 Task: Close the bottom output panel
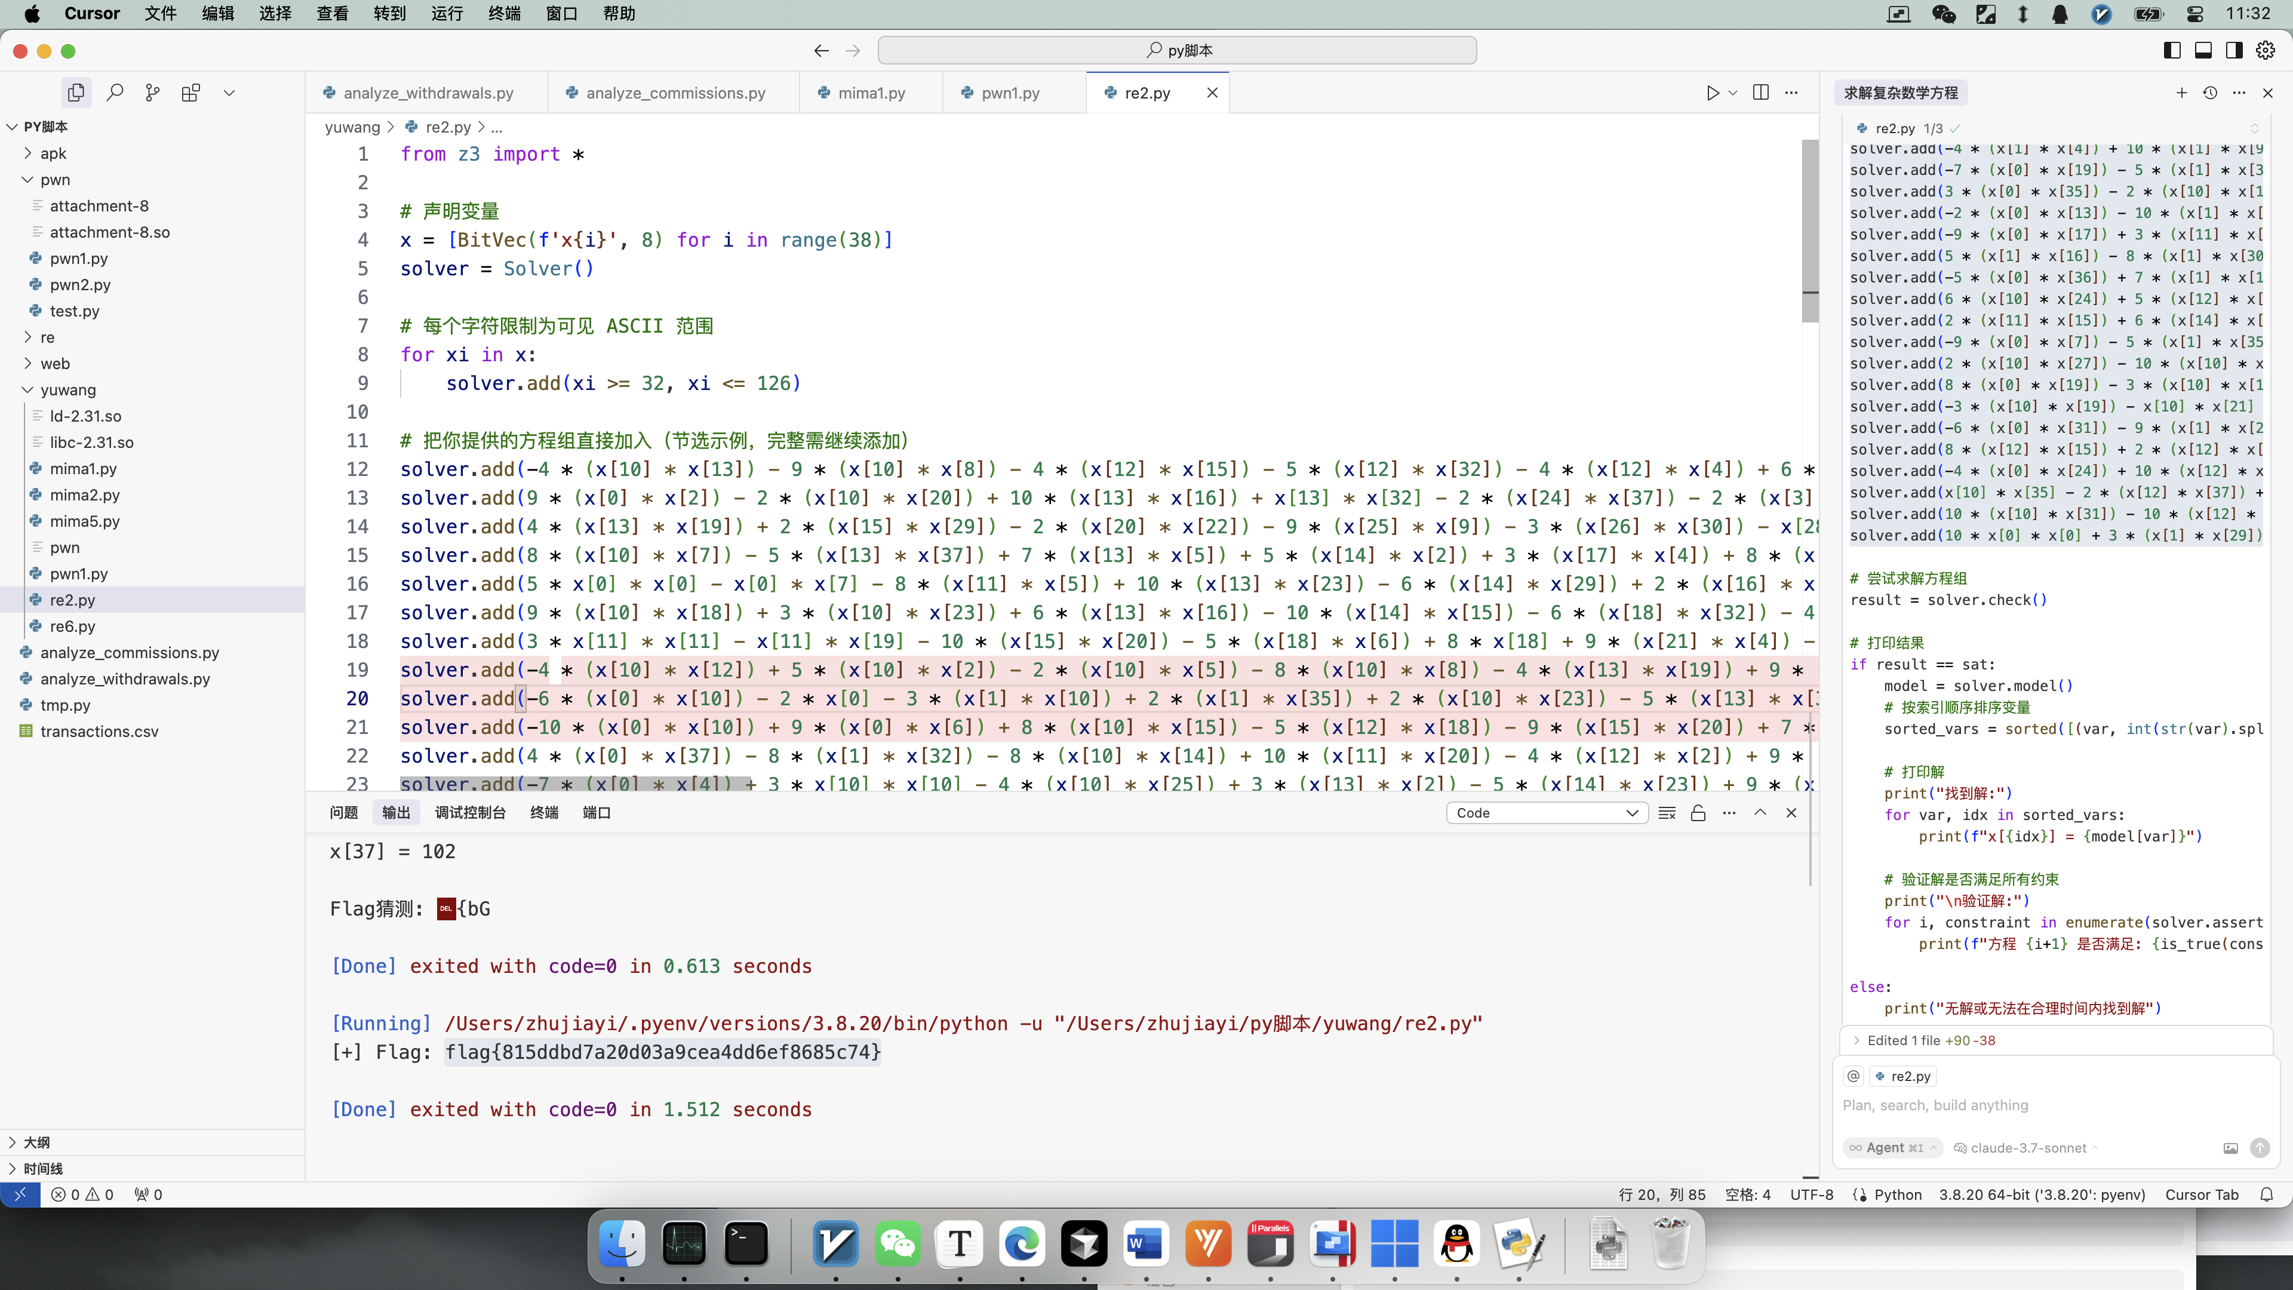(x=1792, y=813)
